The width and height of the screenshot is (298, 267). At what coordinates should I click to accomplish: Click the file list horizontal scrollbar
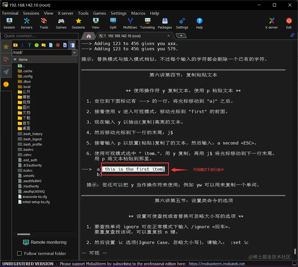pos(24,234)
